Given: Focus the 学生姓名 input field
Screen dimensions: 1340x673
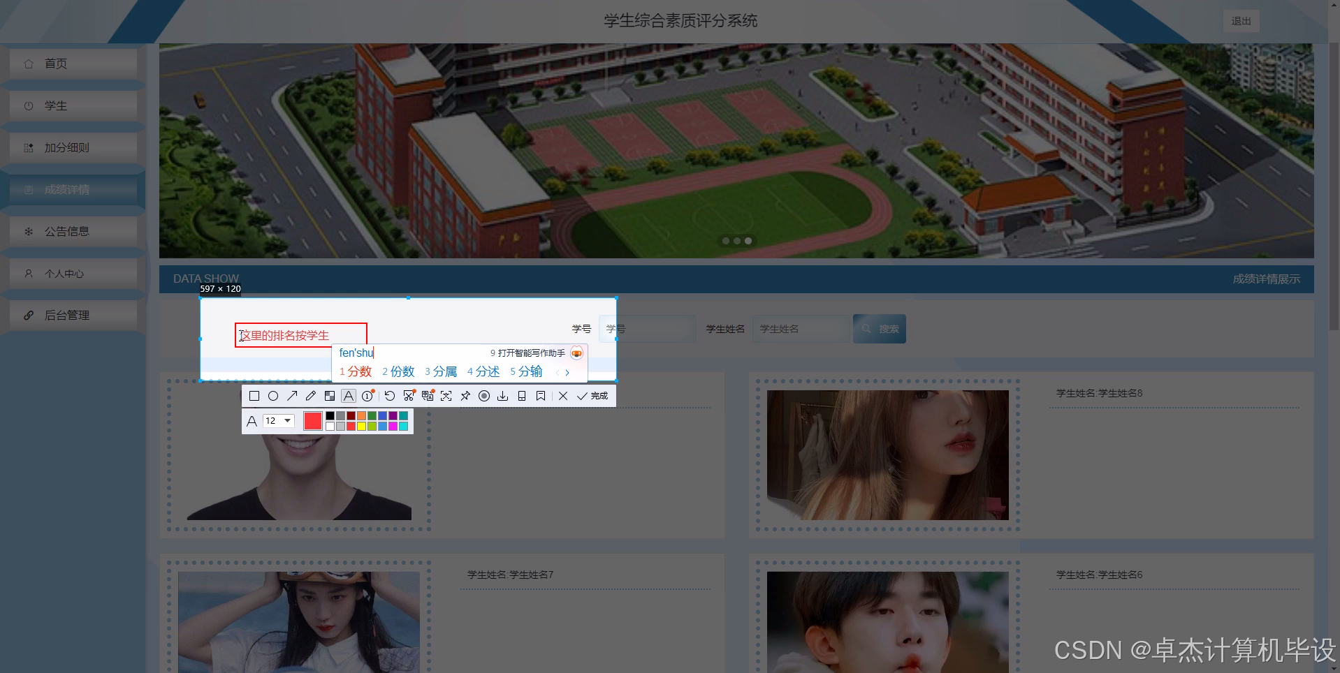Looking at the screenshot, I should tap(802, 329).
